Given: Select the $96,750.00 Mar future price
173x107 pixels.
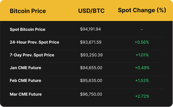Looking at the screenshot, I should coord(91,94).
